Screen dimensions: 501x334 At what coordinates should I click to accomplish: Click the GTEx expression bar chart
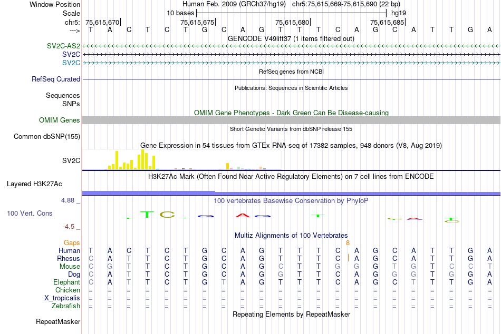(x=182, y=160)
